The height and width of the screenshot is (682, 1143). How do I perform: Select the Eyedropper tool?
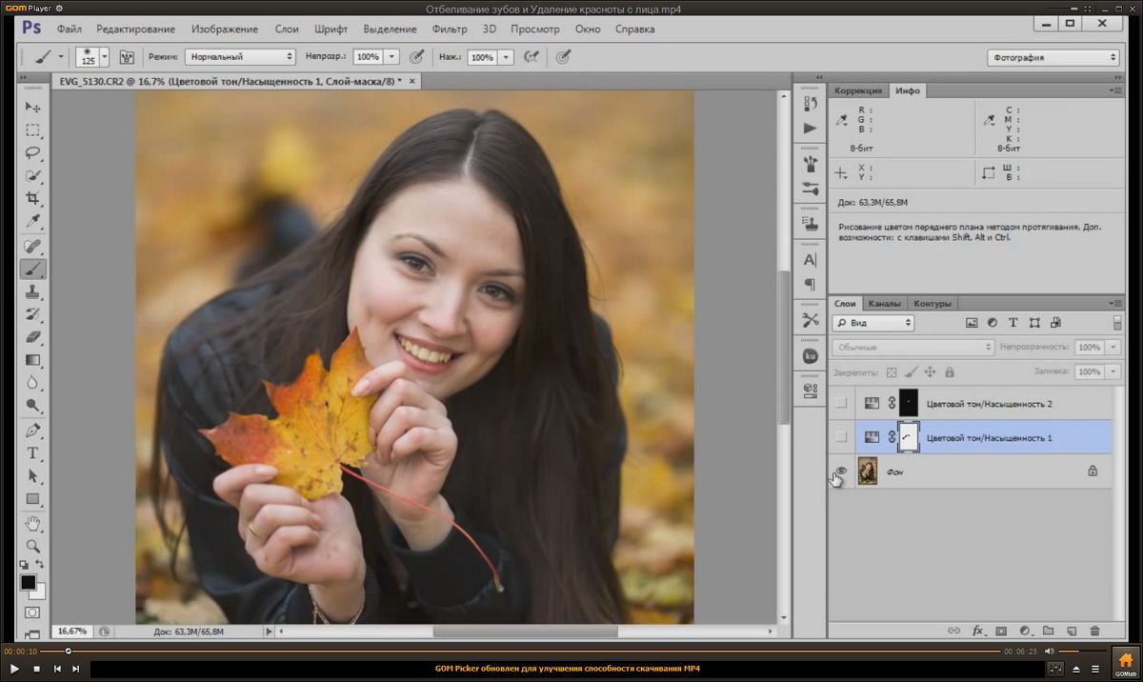pos(33,222)
